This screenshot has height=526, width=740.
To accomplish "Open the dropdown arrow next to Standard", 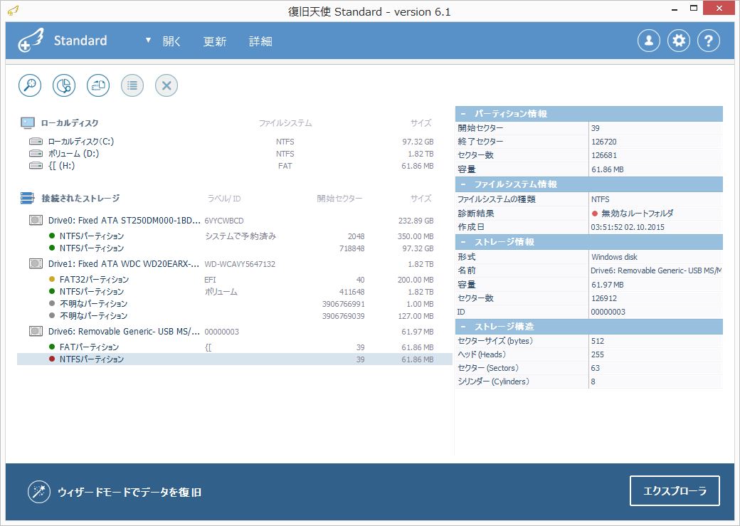I will (x=148, y=40).
